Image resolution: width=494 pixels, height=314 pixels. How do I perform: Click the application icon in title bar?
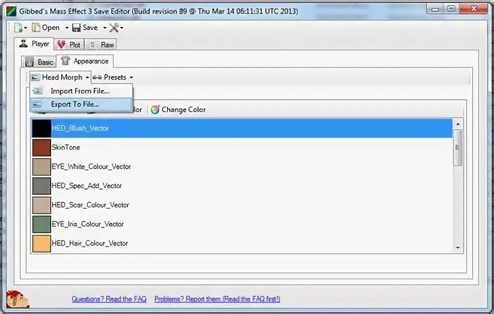[x=11, y=11]
